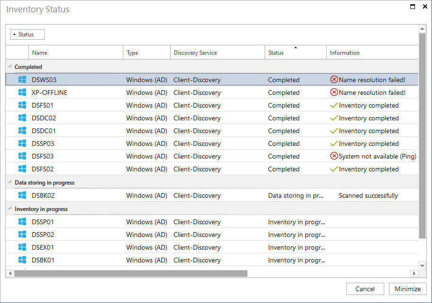Select the DSSP03 name cell
The image size is (432, 303).
click(43, 143)
